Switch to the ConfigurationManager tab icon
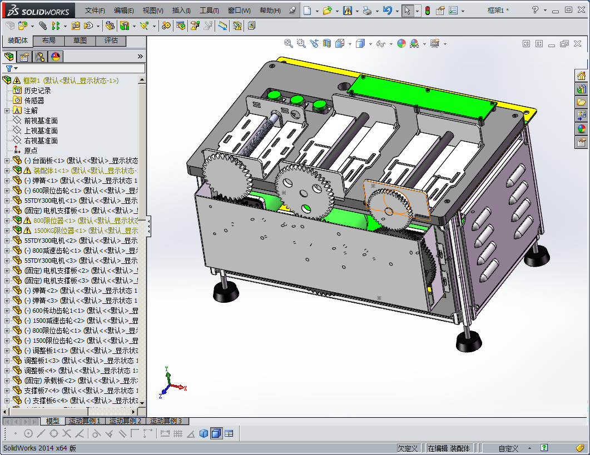Image resolution: width=590 pixels, height=455 pixels. coord(40,57)
